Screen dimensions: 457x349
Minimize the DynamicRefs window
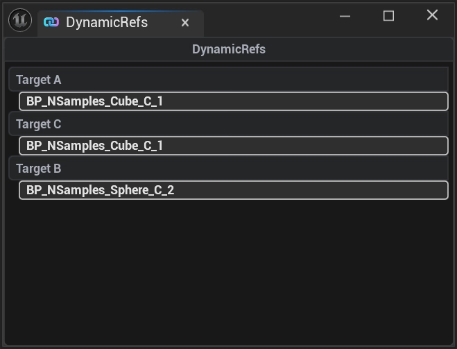(345, 16)
